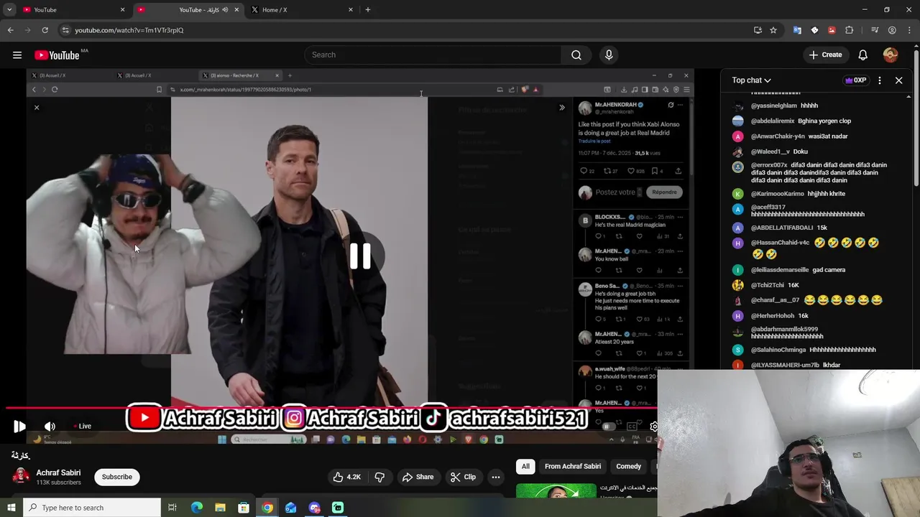
Task: Seek on the red video progress bar
Action: [x=331, y=409]
